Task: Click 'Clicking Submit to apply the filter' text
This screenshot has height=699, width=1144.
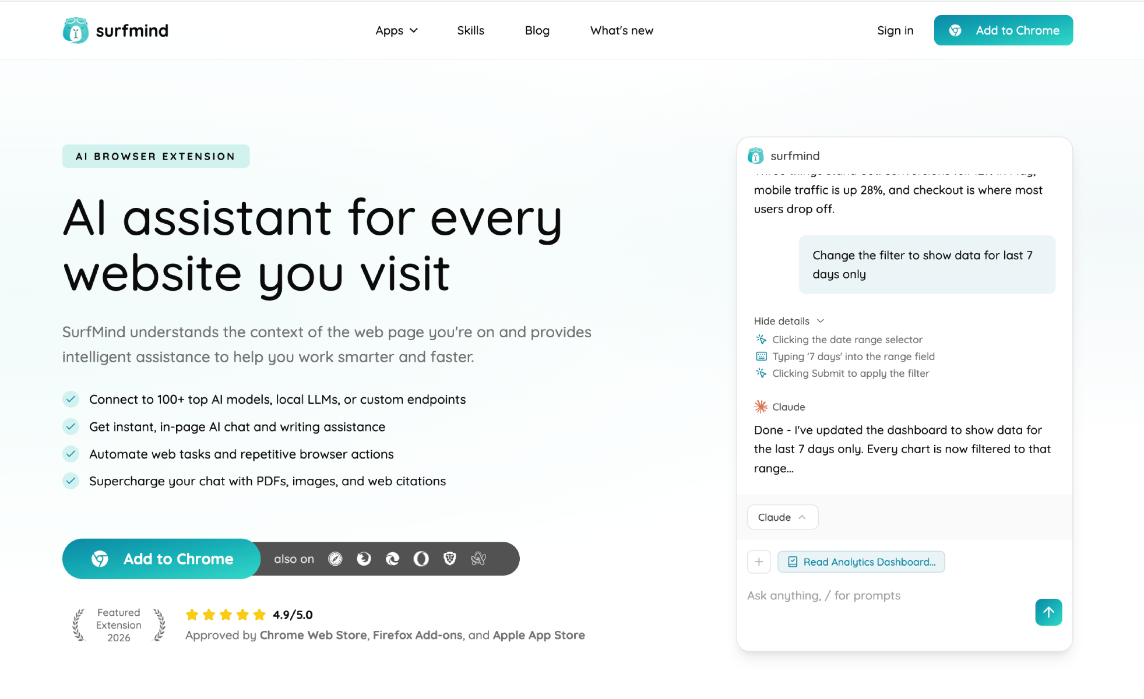Action: tap(850, 373)
